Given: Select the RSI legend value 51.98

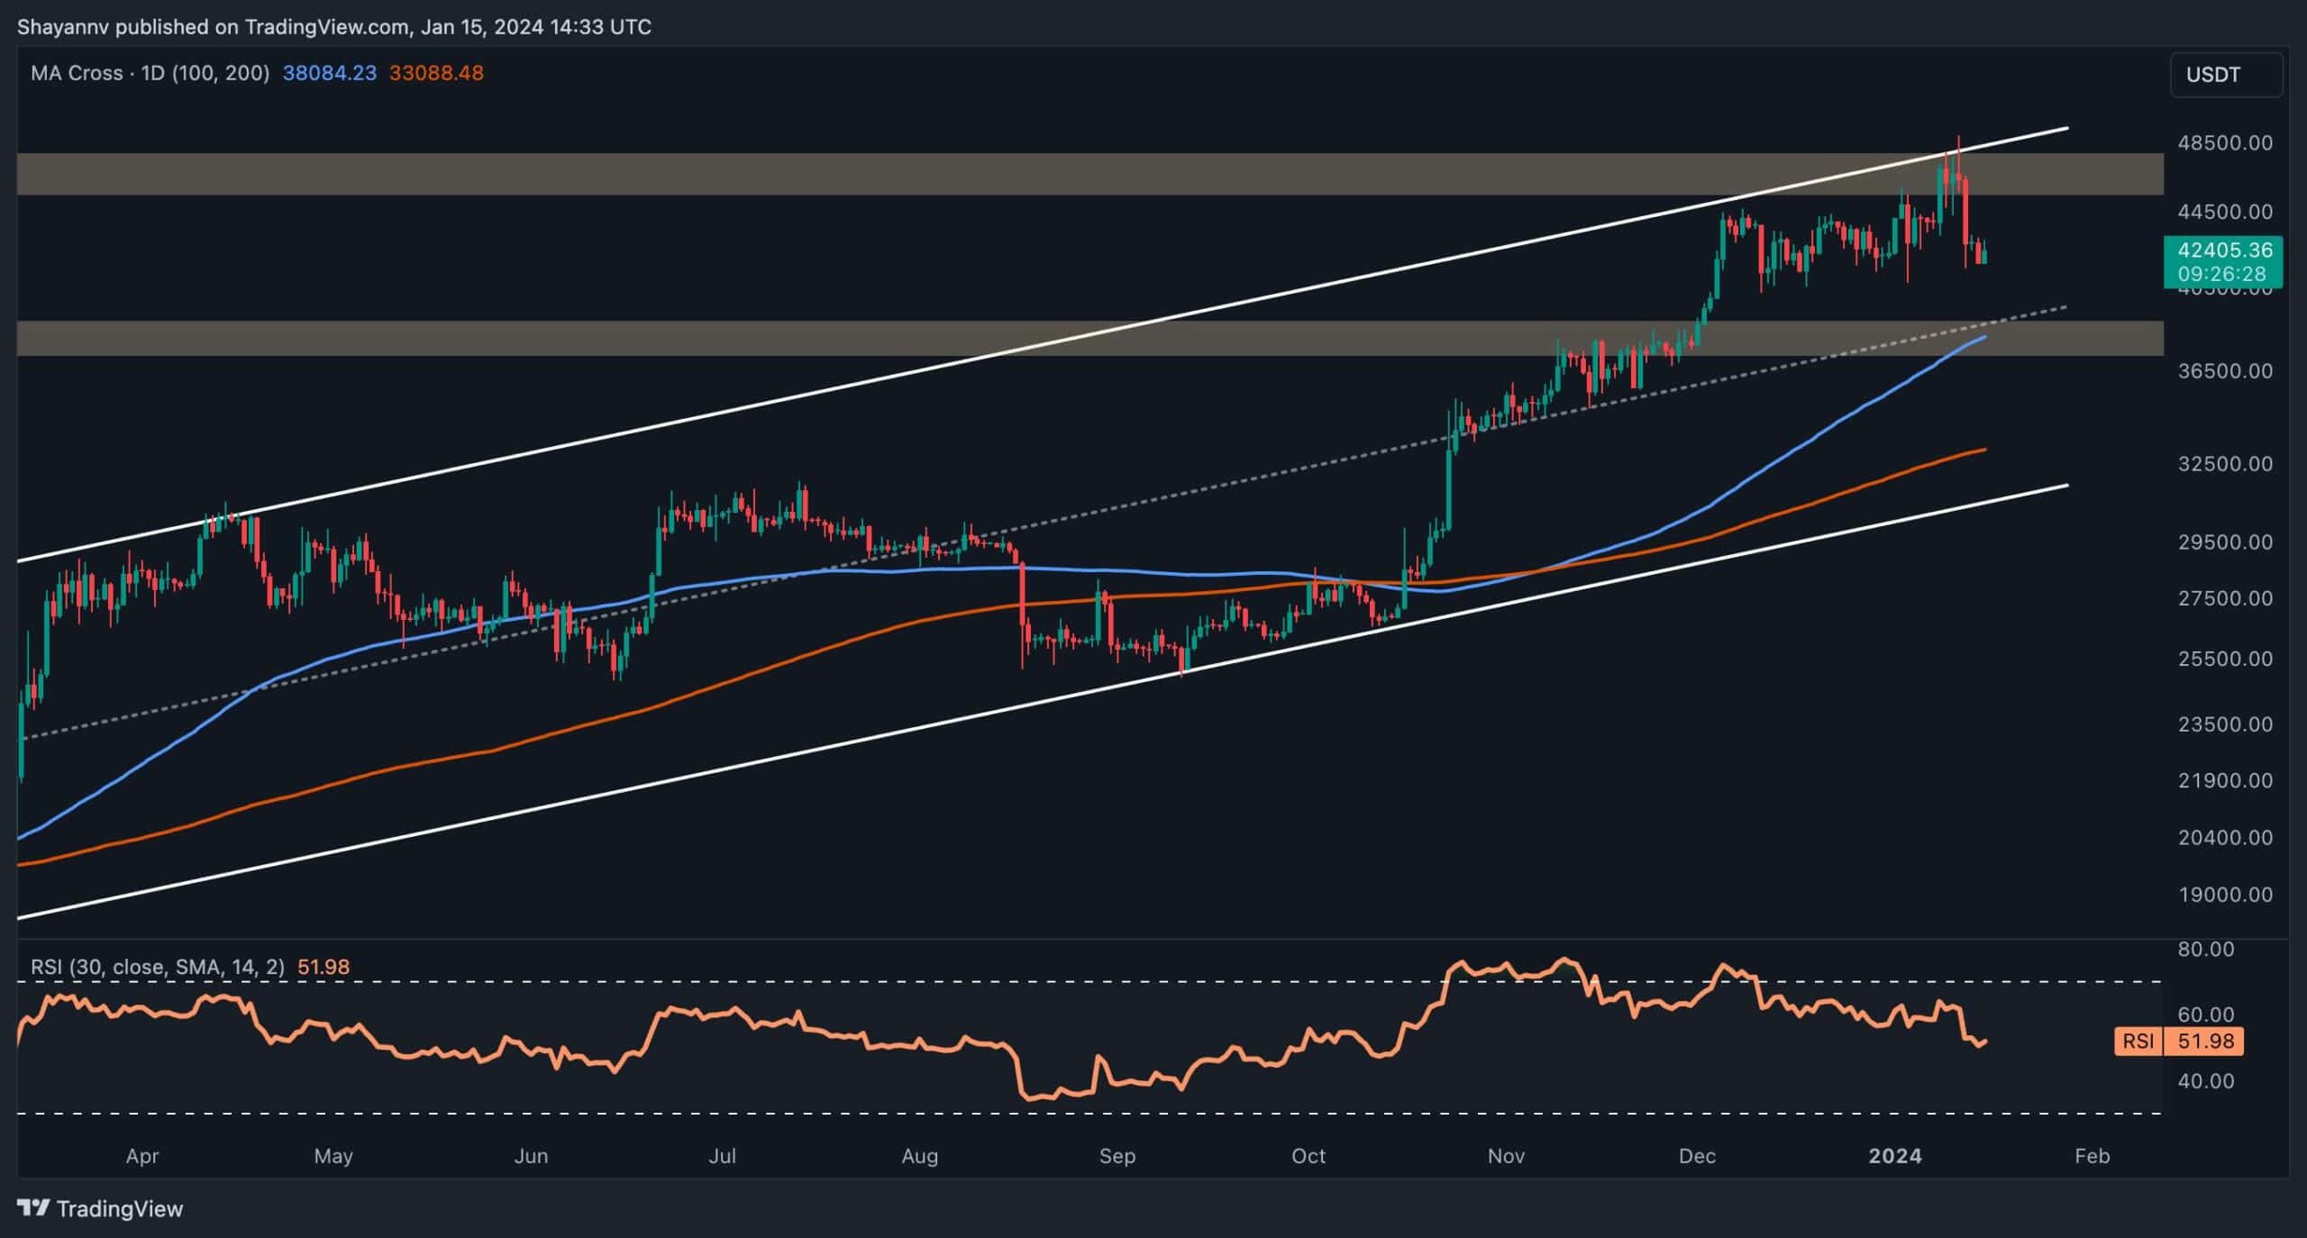Looking at the screenshot, I should [x=324, y=967].
